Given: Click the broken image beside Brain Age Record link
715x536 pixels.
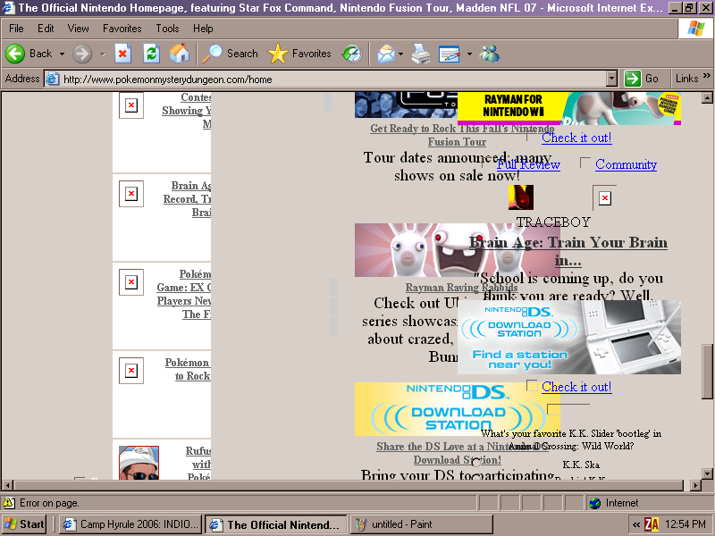Looking at the screenshot, I should (x=131, y=194).
